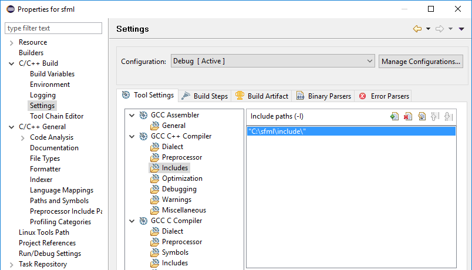Open the Error Parsers tab
This screenshot has height=270, width=472.
pyautogui.click(x=383, y=96)
